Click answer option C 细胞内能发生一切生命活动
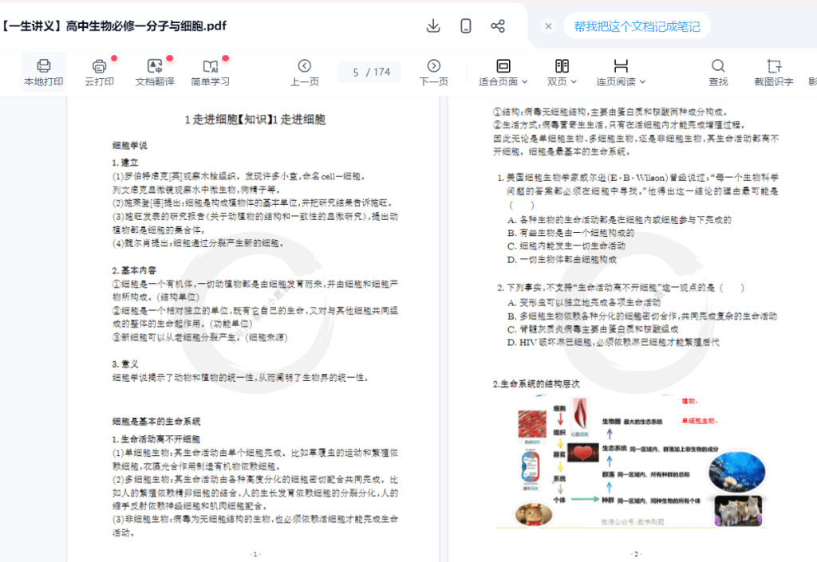The image size is (817, 562). point(566,246)
